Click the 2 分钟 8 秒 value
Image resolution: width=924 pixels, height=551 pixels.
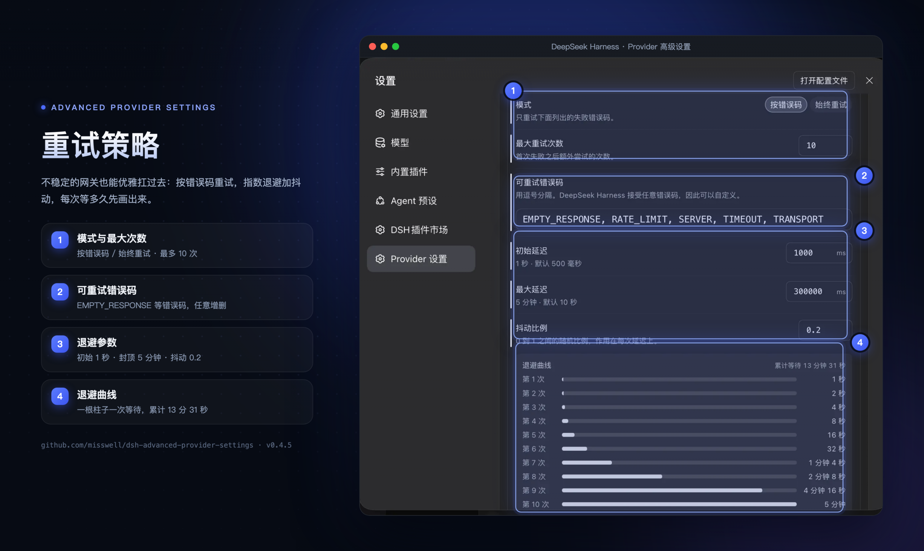tap(826, 476)
